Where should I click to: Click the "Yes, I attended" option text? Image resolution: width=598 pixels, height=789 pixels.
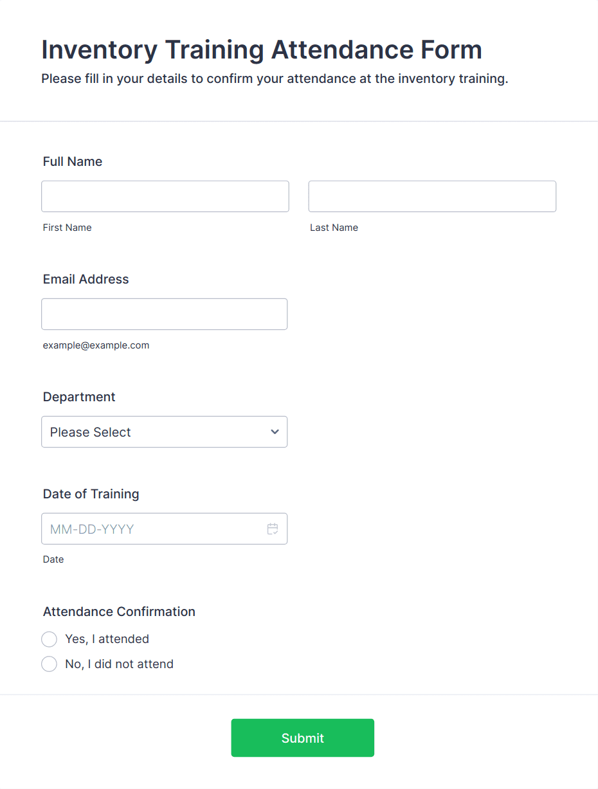point(107,639)
